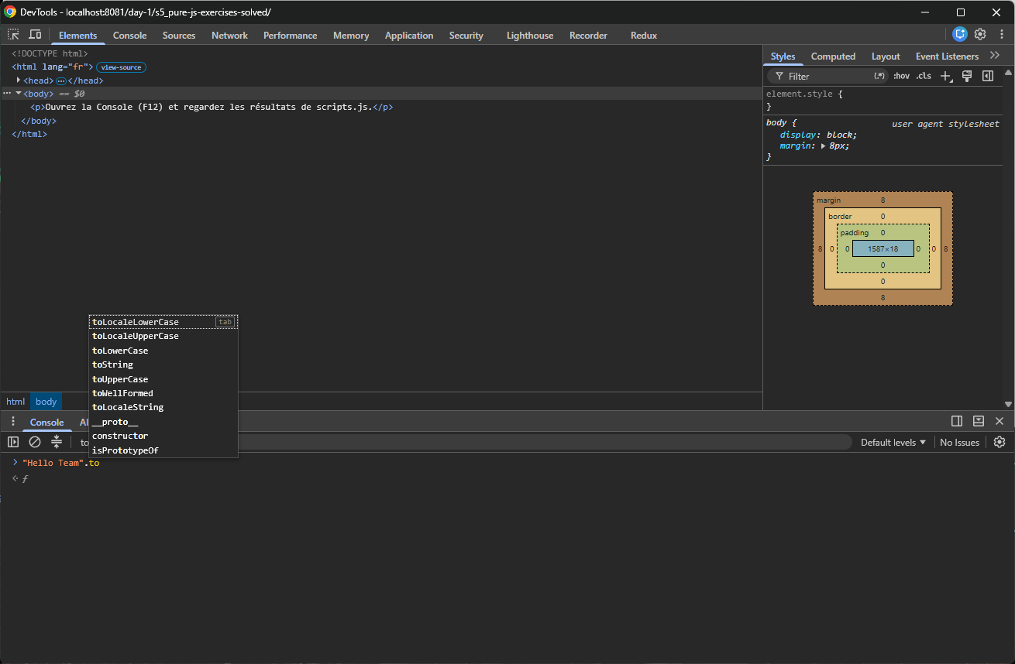Open the Performance tab

pos(290,36)
